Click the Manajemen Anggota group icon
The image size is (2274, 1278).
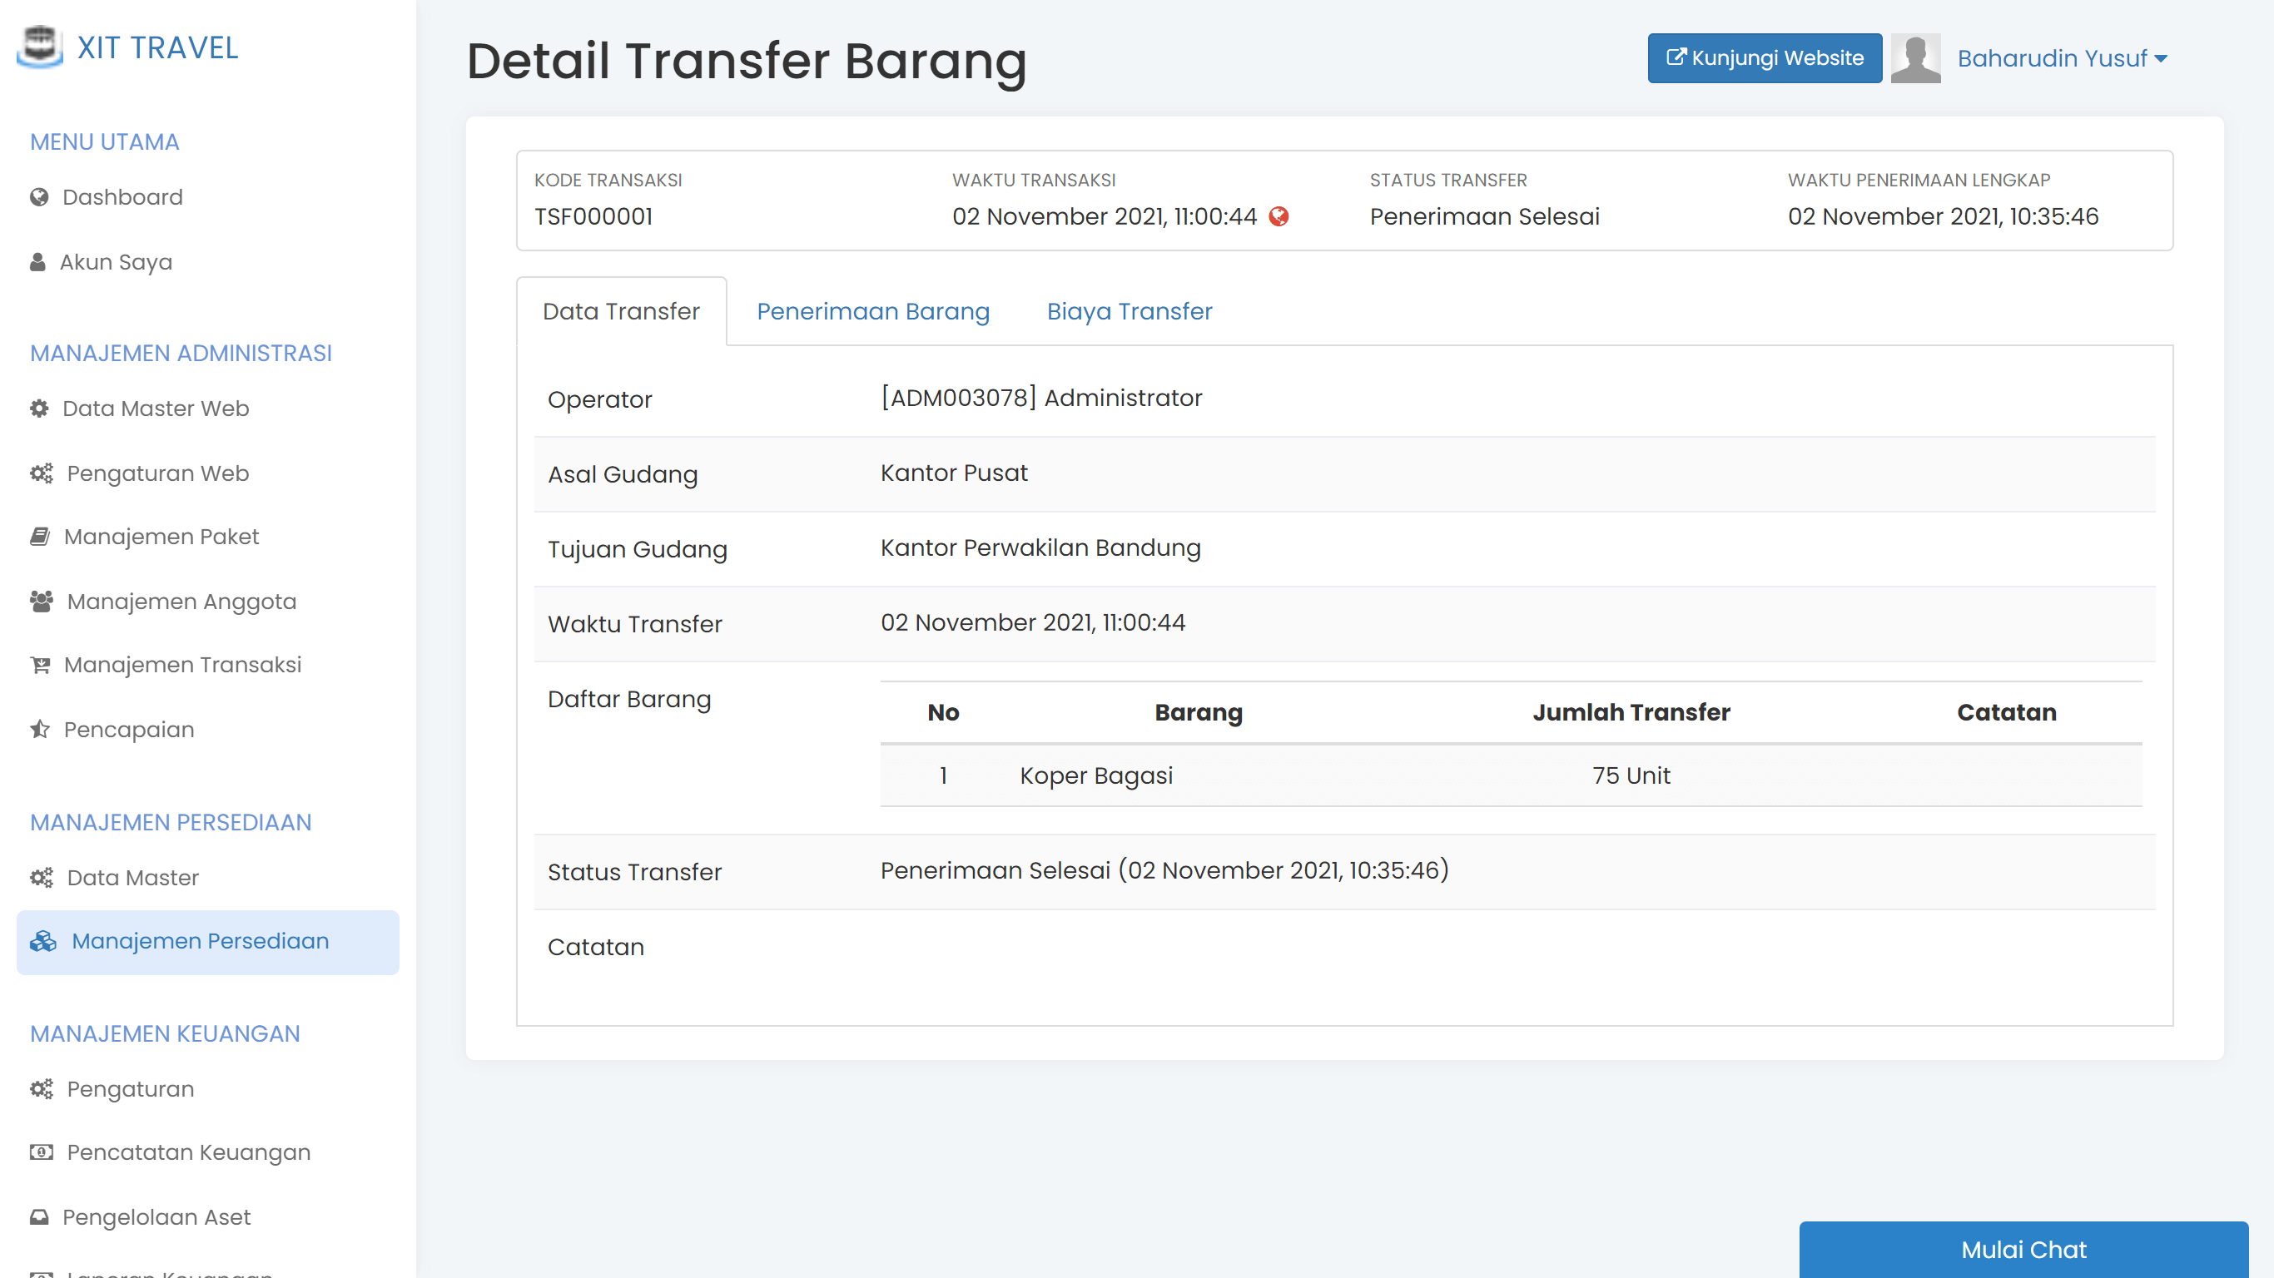41,601
